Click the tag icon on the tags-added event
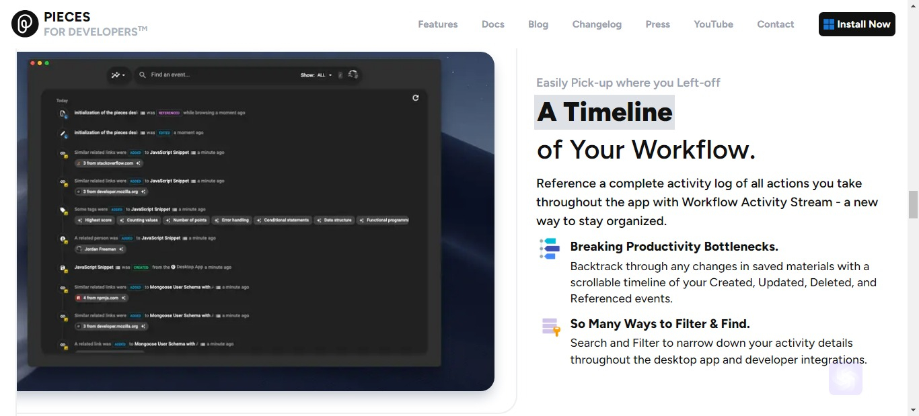 pos(63,210)
